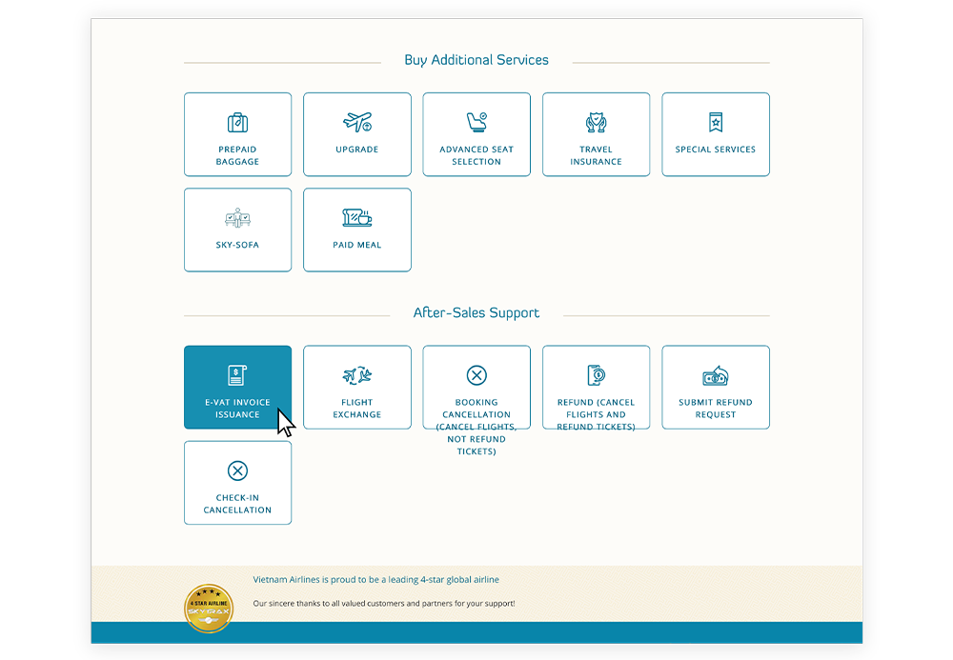Image resolution: width=953 pixels, height=660 pixels.
Task: Click the Skytrax 4-star airline badge
Action: coord(209,608)
